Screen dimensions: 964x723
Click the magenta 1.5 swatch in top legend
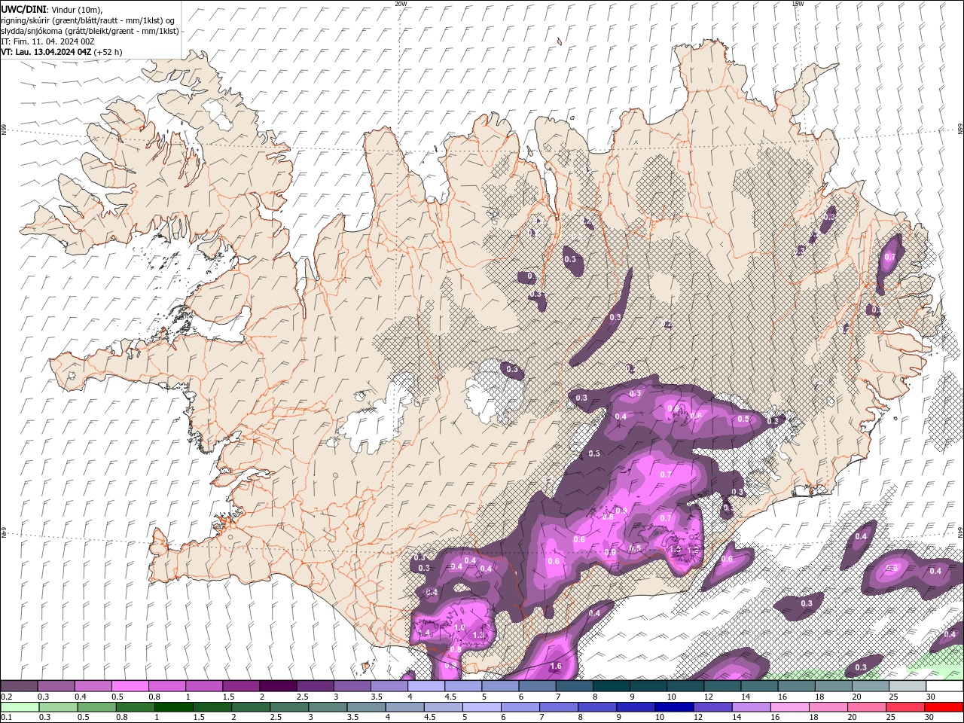coord(241,686)
